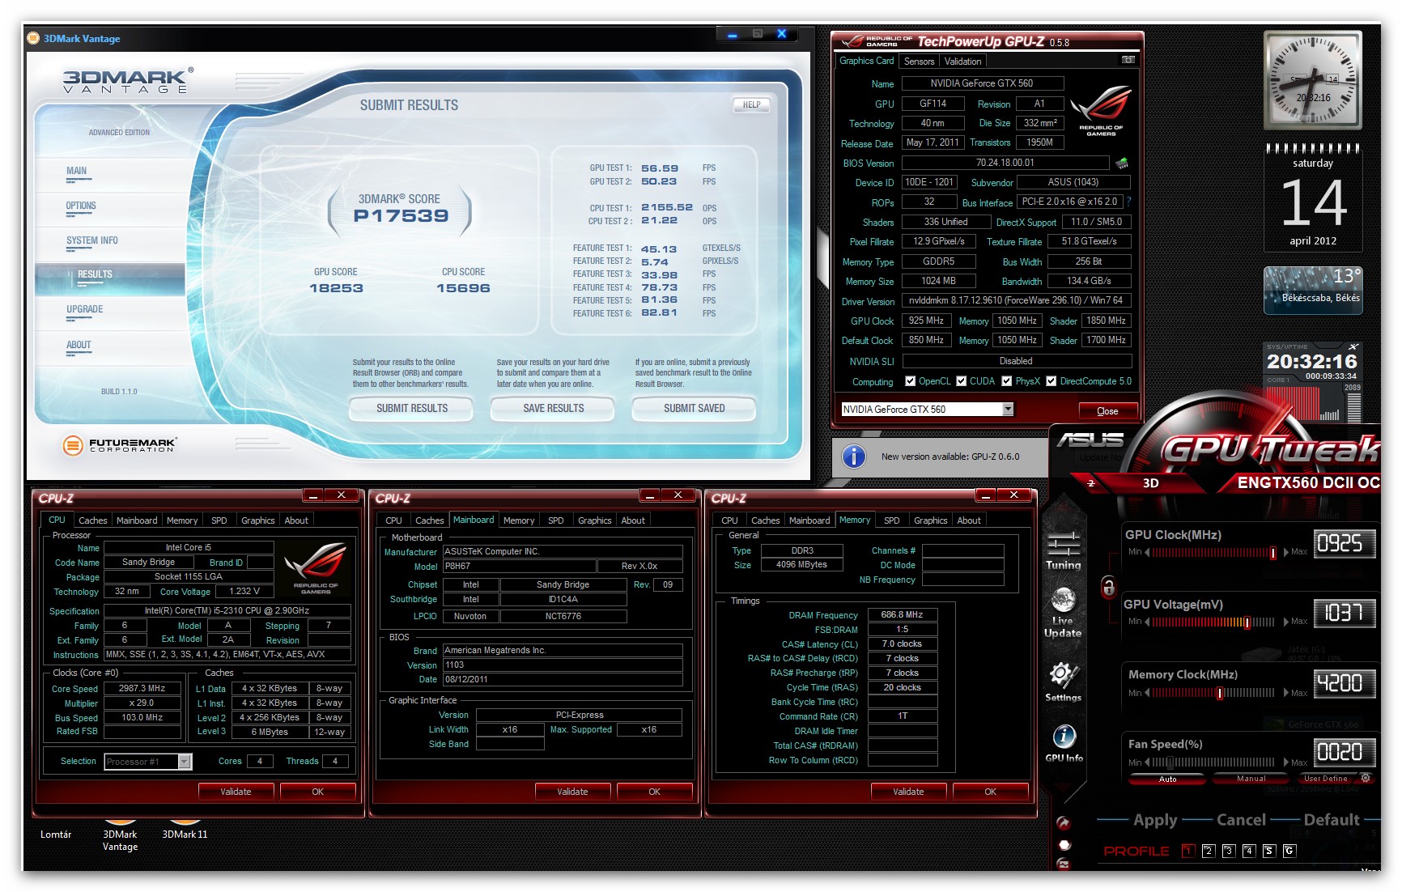Toggle clock-voltage link lock in GPU Tweak
Viewport: 1402px width, 892px height.
coord(1109,586)
